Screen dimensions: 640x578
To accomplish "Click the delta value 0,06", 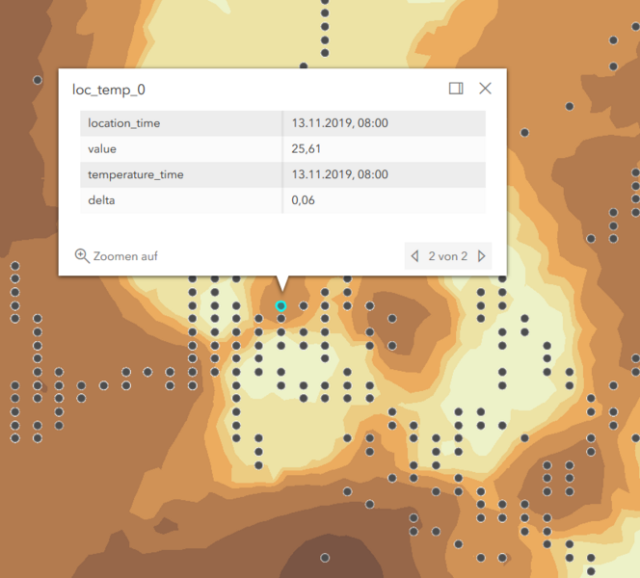I will click(303, 200).
